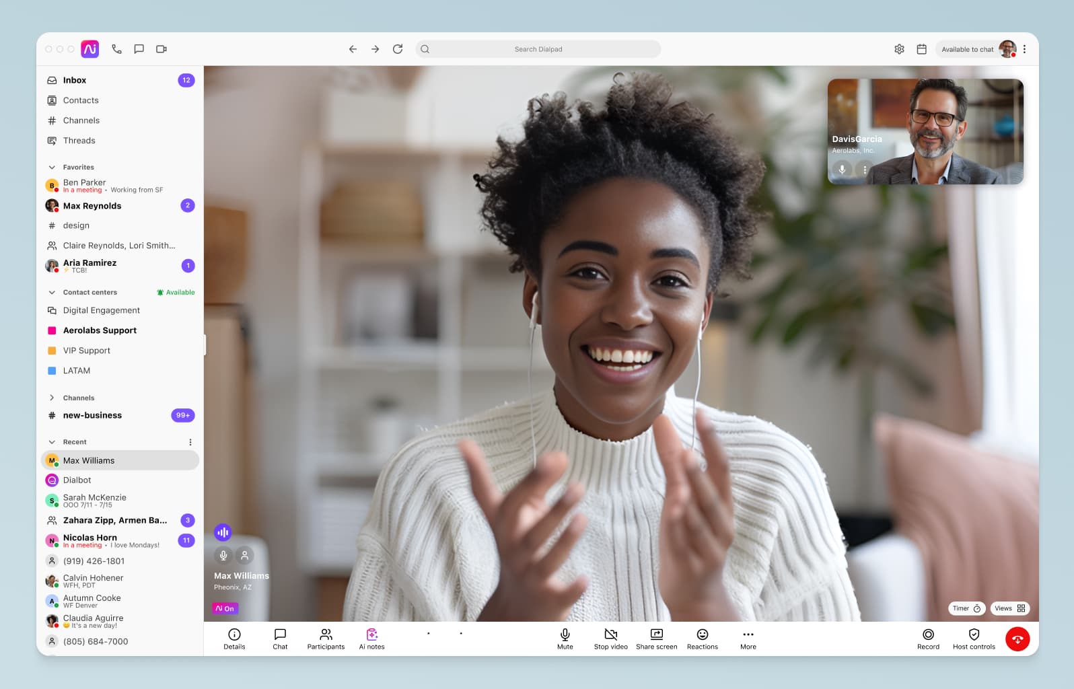This screenshot has width=1074, height=689.
Task: Click the Search Dialpad field
Action: tap(538, 49)
